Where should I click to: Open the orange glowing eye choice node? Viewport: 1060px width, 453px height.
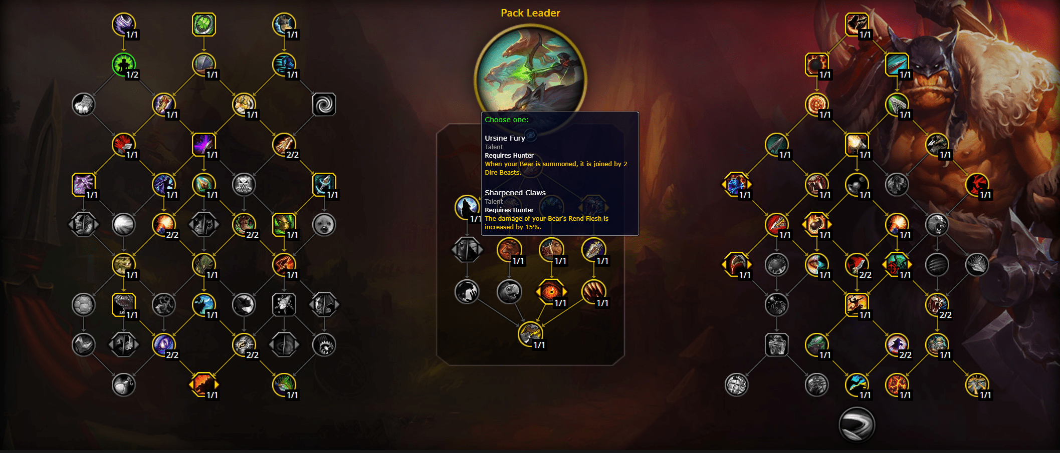pyautogui.click(x=551, y=291)
